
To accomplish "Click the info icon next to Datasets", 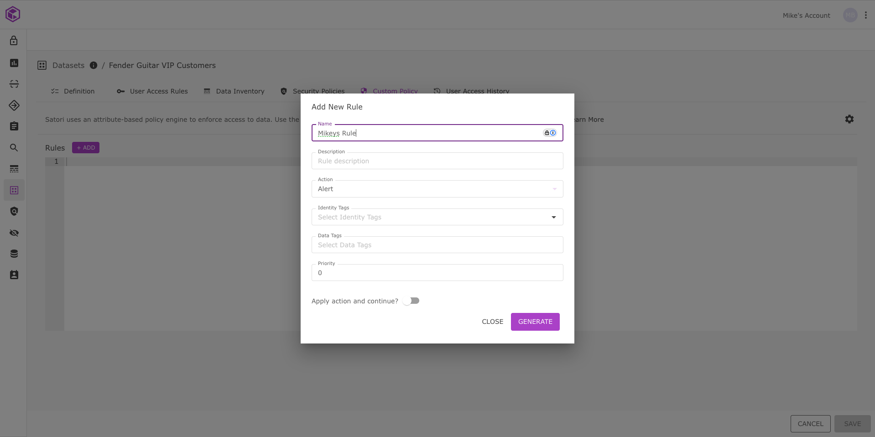I will [x=94, y=65].
